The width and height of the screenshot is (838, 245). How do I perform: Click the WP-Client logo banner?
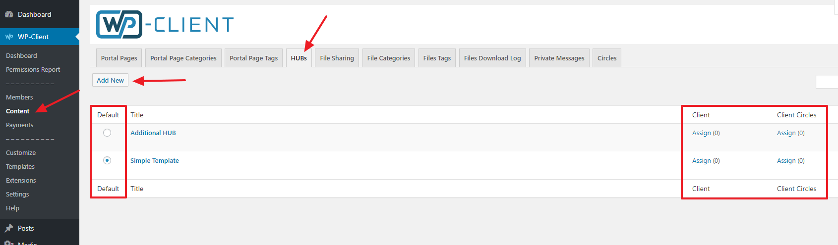click(165, 24)
